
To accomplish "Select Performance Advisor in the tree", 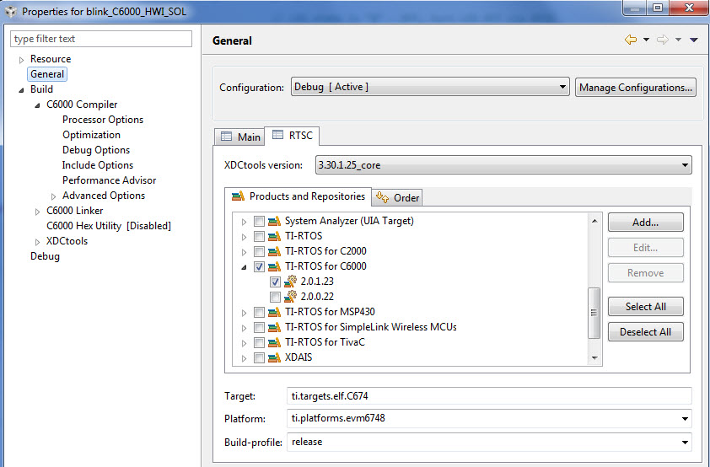I will click(109, 180).
